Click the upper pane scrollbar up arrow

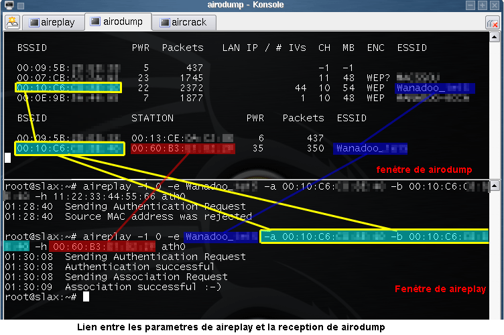coord(495,37)
